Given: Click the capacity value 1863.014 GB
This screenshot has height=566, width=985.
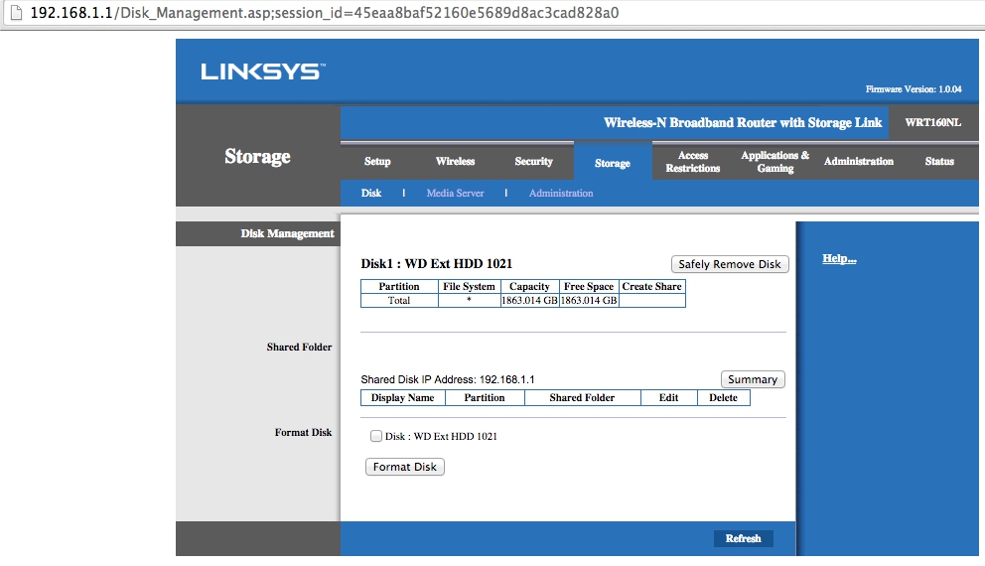Looking at the screenshot, I should 529,300.
